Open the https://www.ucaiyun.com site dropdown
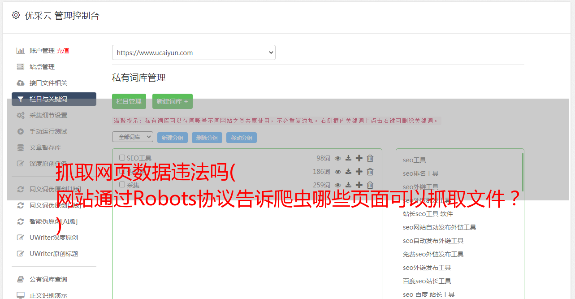 coord(194,52)
